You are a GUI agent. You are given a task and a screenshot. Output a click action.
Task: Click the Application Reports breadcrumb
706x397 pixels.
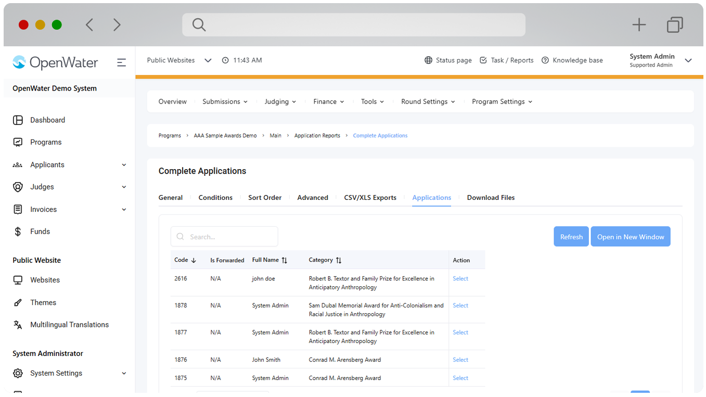(x=317, y=136)
